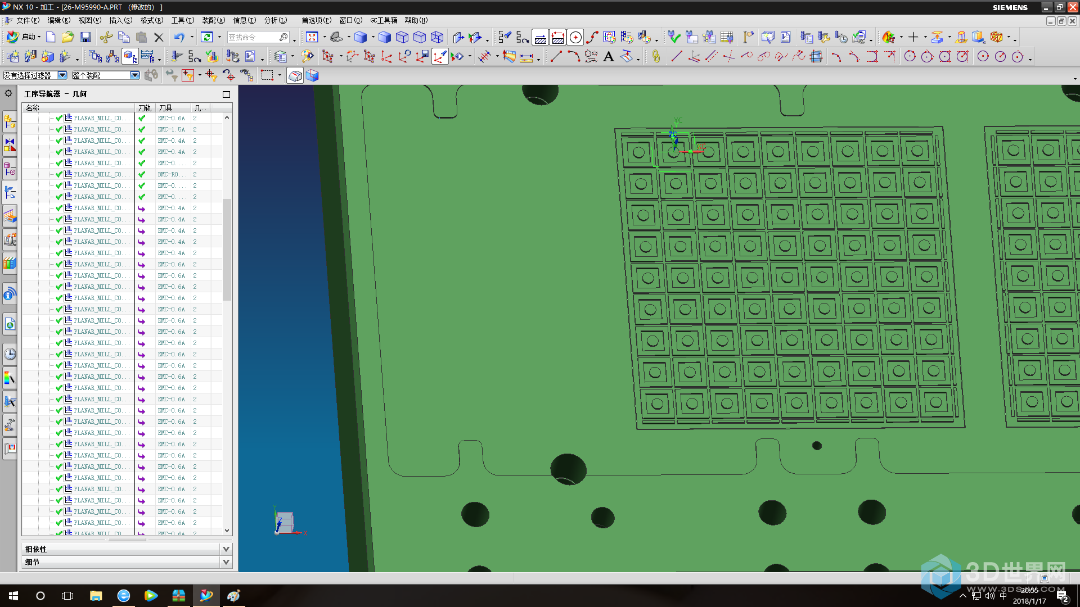This screenshot has width=1080, height=607.
Task: Select the Line sketch tool
Action: click(556, 56)
